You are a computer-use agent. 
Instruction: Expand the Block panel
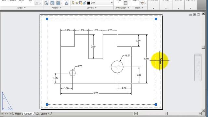tap(139, 8)
